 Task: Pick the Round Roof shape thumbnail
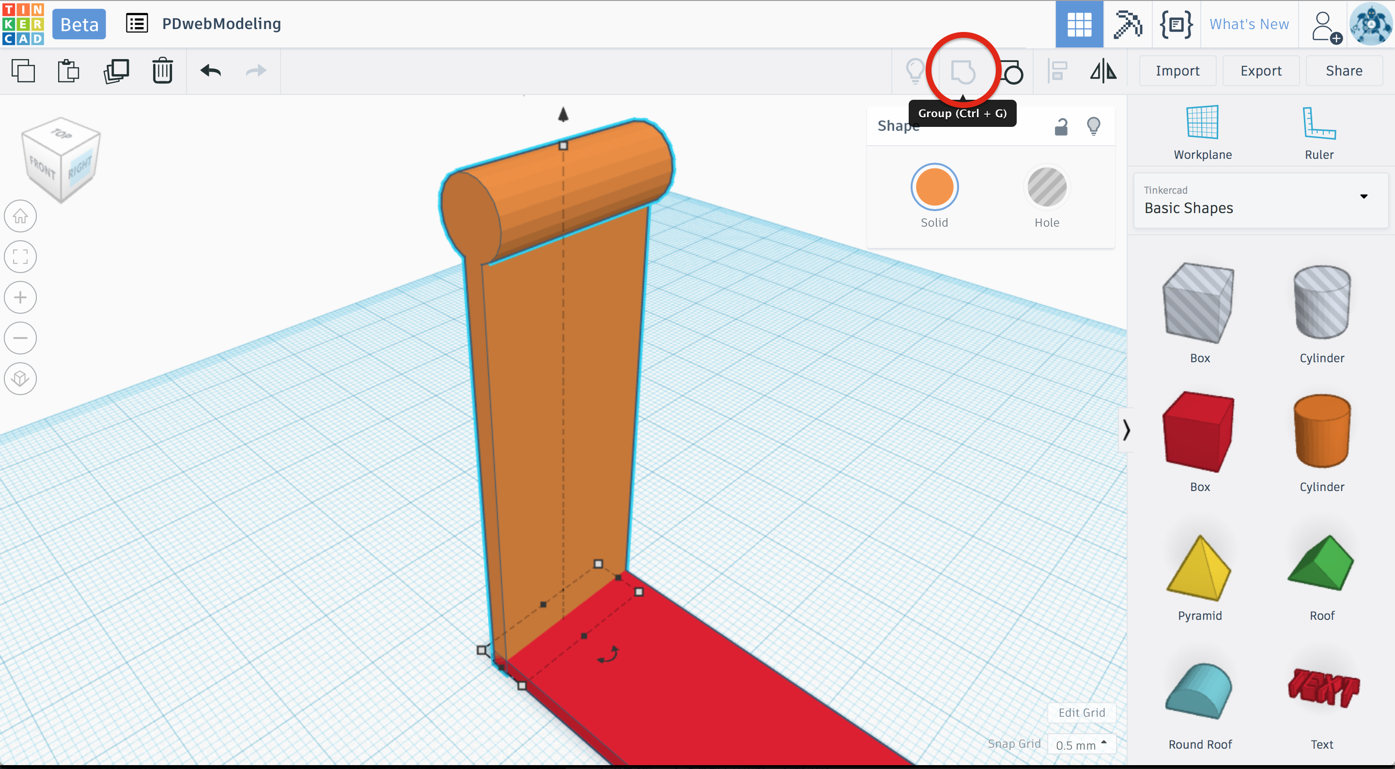click(1199, 693)
